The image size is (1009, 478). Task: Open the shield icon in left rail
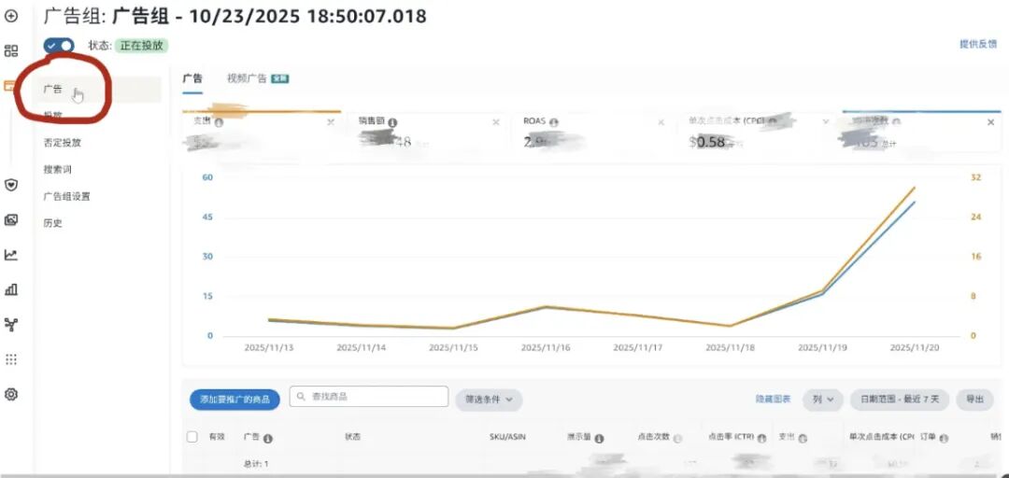[11, 185]
